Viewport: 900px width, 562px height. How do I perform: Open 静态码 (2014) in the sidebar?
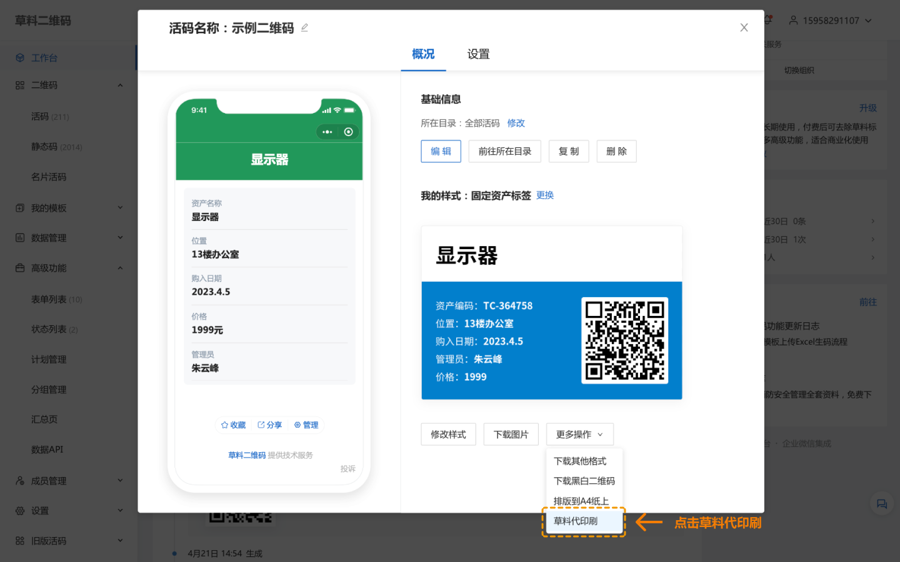(x=56, y=147)
